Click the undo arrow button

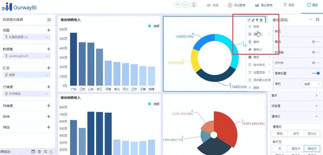(178, 5)
